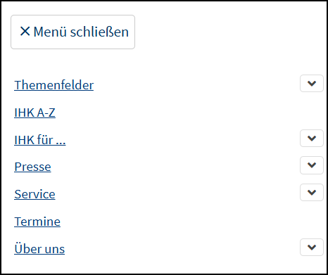Navigate to the Presse page

pyautogui.click(x=32, y=167)
